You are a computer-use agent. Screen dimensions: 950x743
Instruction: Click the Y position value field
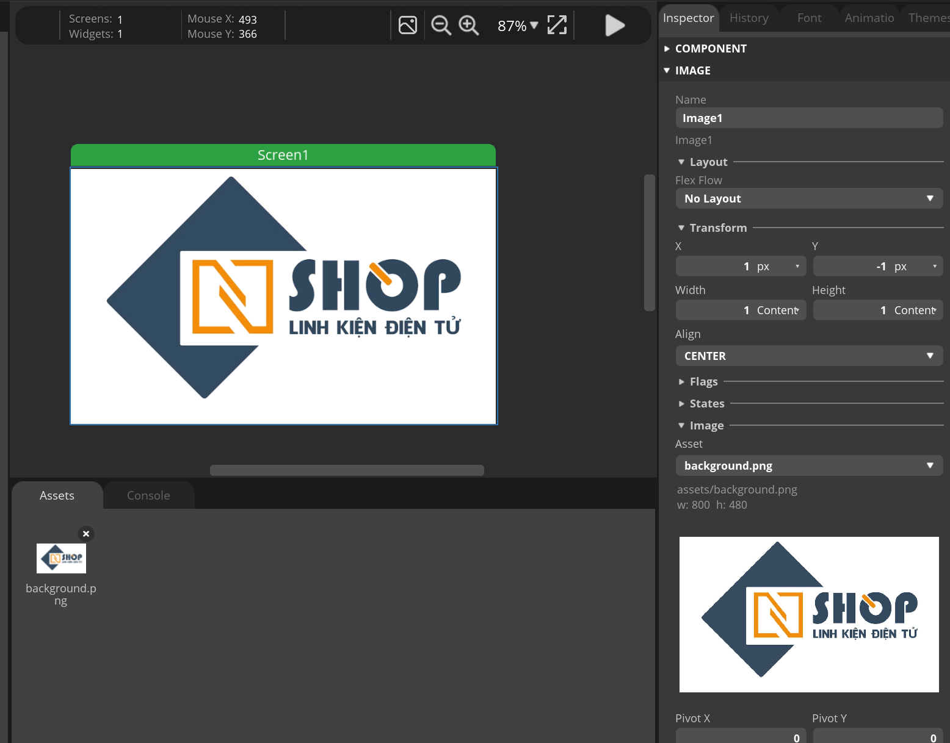point(851,266)
